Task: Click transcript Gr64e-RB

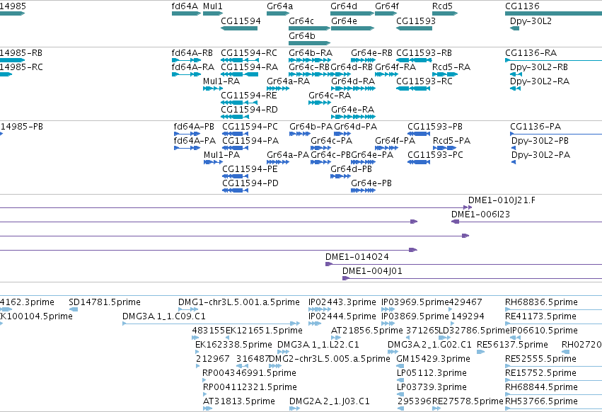Action: point(363,60)
